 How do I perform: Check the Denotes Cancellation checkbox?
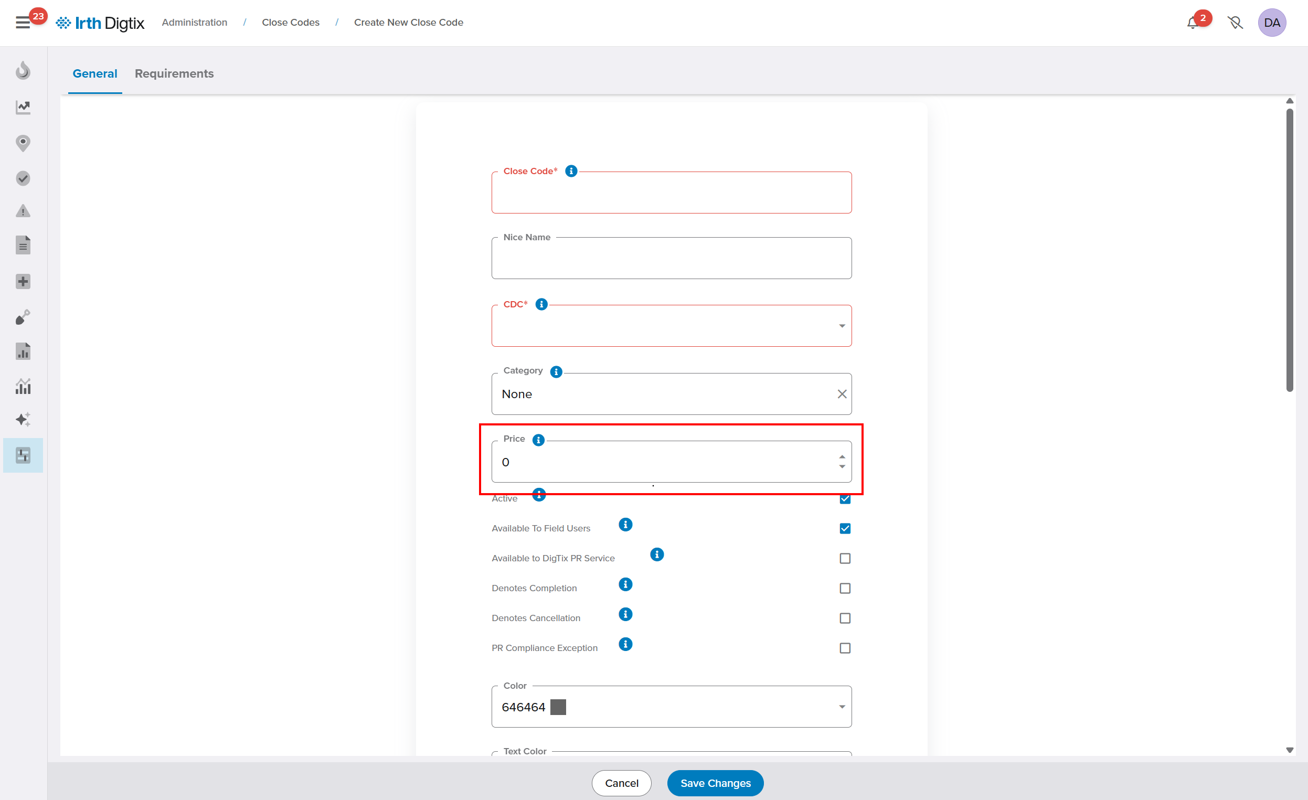[845, 618]
